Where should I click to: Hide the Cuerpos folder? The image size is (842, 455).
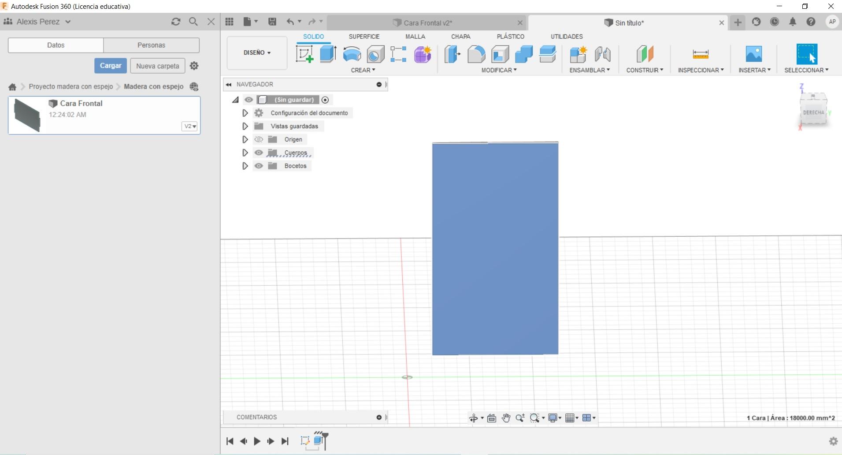pos(259,153)
